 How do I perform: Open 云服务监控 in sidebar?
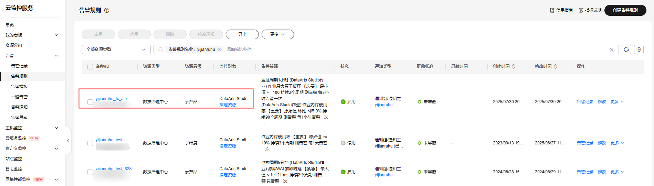pos(16,138)
